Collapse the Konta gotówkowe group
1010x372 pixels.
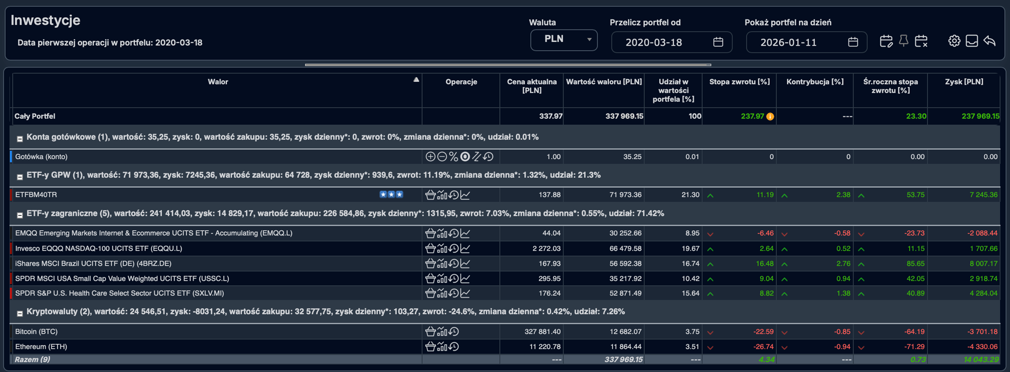point(20,139)
